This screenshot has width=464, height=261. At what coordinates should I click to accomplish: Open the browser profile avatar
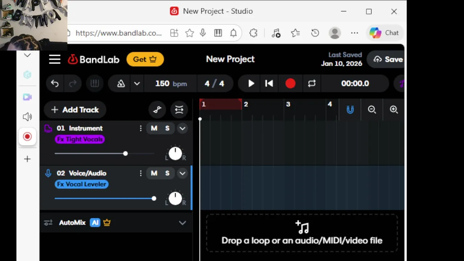tap(335, 33)
